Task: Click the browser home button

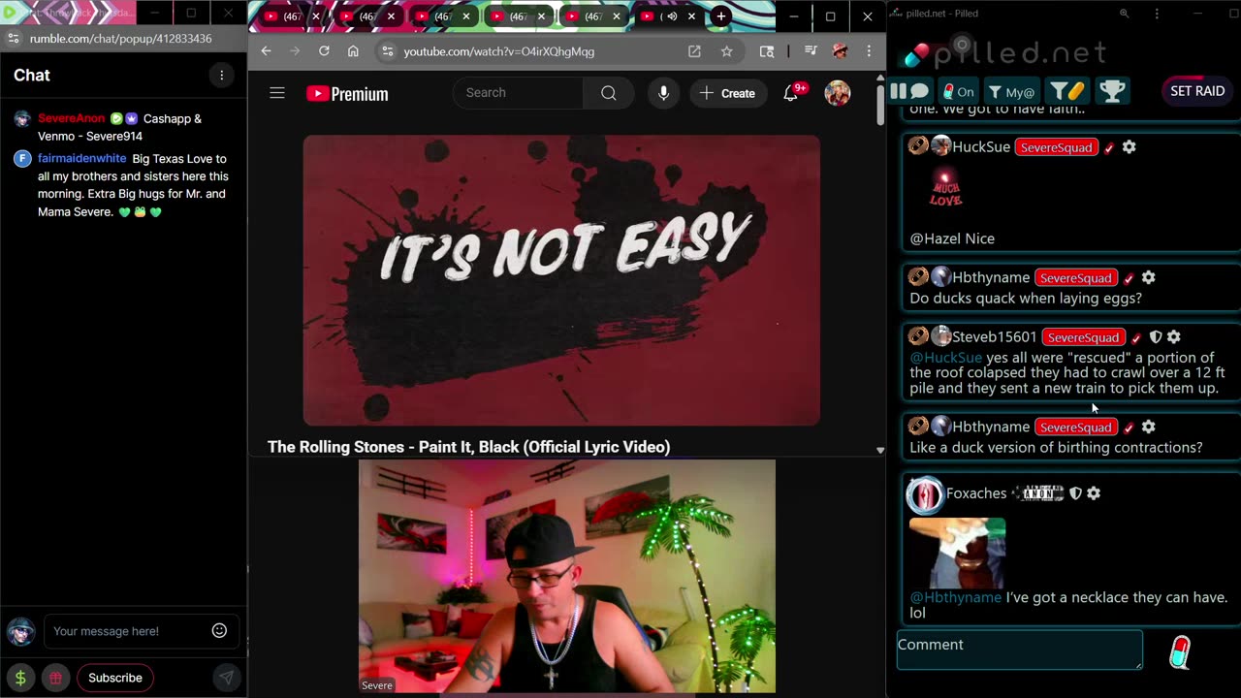Action: [353, 51]
